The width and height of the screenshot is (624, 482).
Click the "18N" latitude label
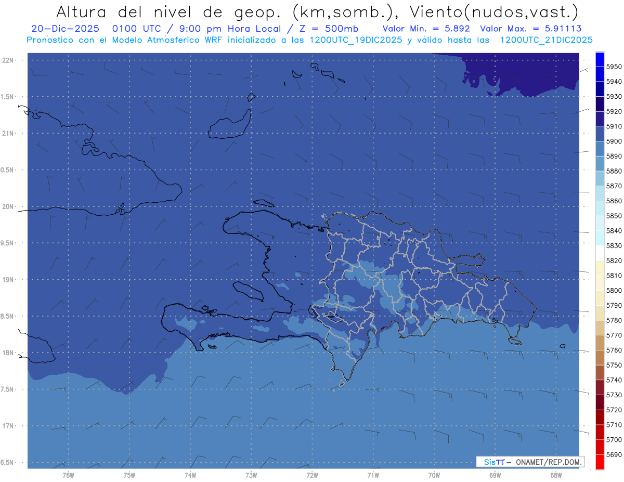[8, 353]
